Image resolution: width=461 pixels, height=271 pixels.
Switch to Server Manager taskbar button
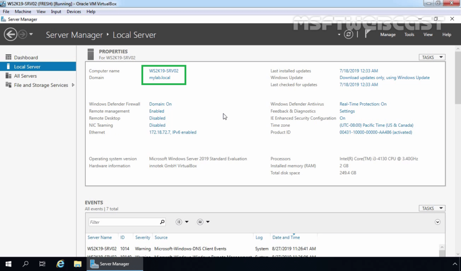[115, 264]
